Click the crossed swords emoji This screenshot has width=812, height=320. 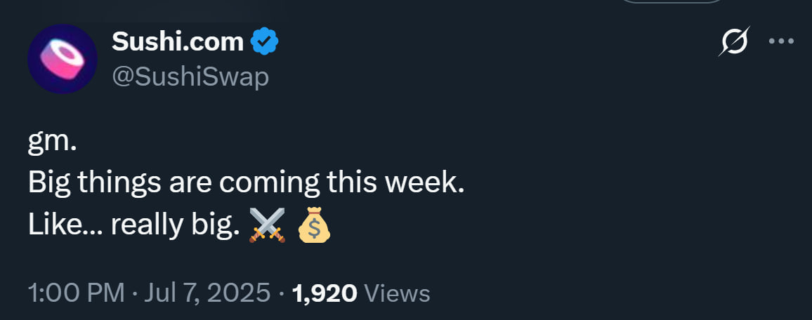tap(267, 226)
